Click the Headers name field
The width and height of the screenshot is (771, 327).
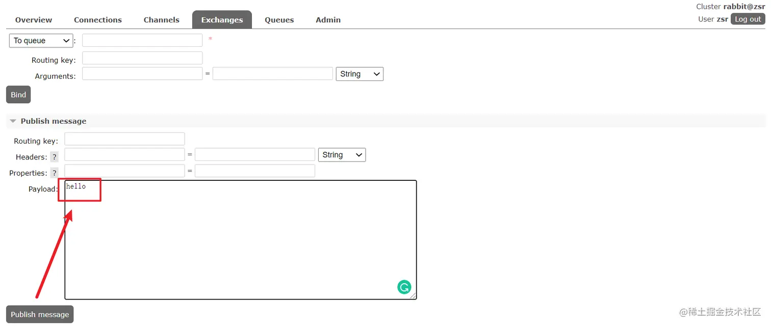tap(124, 155)
